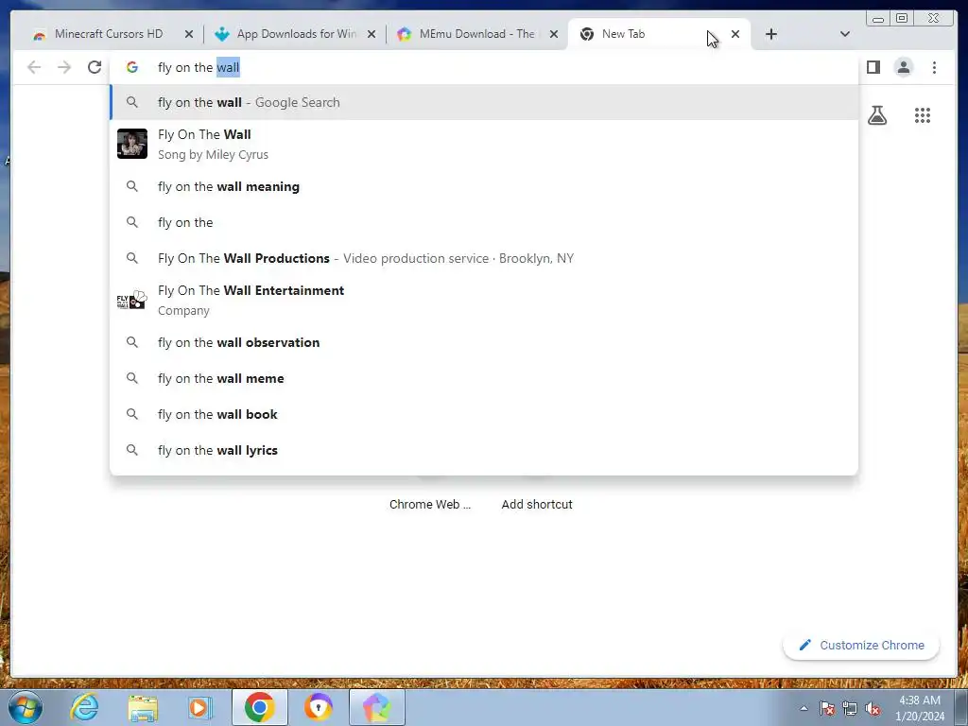Select 'fly on the wall meme' suggestion
The width and height of the screenshot is (968, 726).
(484, 378)
